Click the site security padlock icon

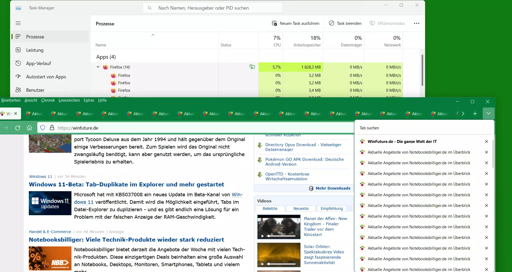click(52, 128)
